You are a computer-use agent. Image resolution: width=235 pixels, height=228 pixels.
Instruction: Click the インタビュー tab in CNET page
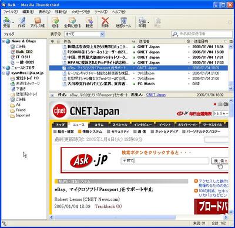(143, 125)
